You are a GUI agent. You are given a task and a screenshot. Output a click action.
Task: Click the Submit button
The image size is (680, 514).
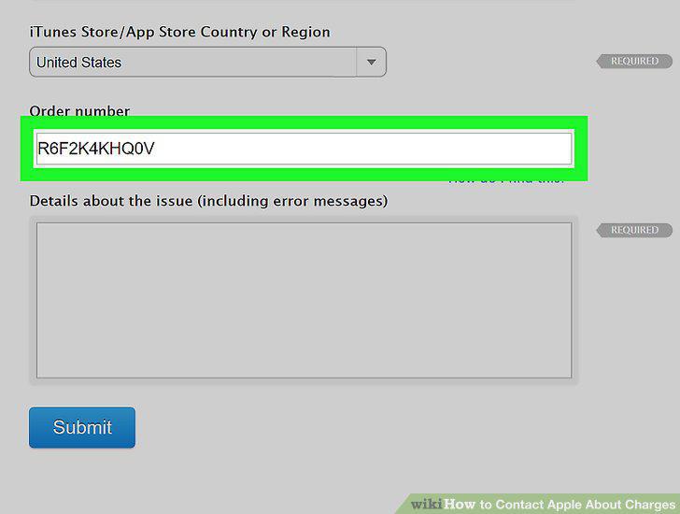coord(82,427)
